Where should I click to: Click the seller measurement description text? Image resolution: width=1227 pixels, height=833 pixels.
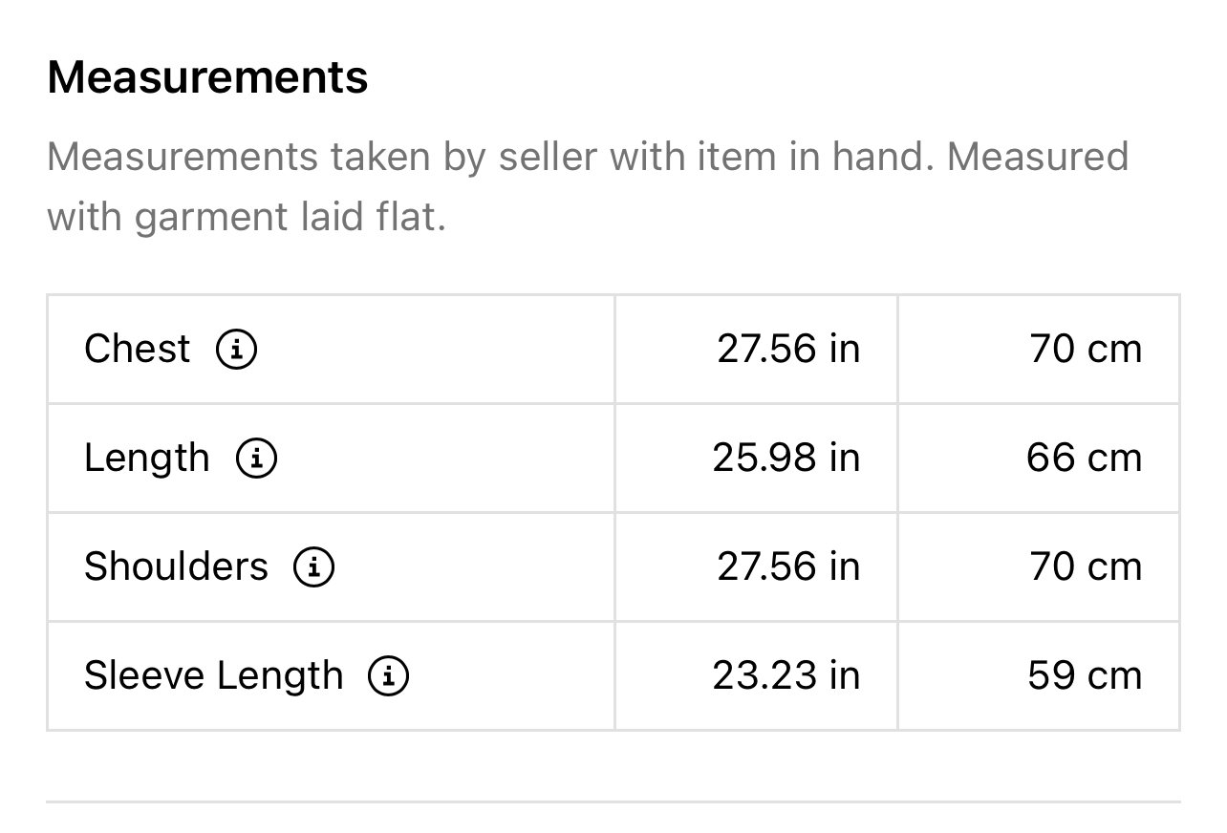588,186
